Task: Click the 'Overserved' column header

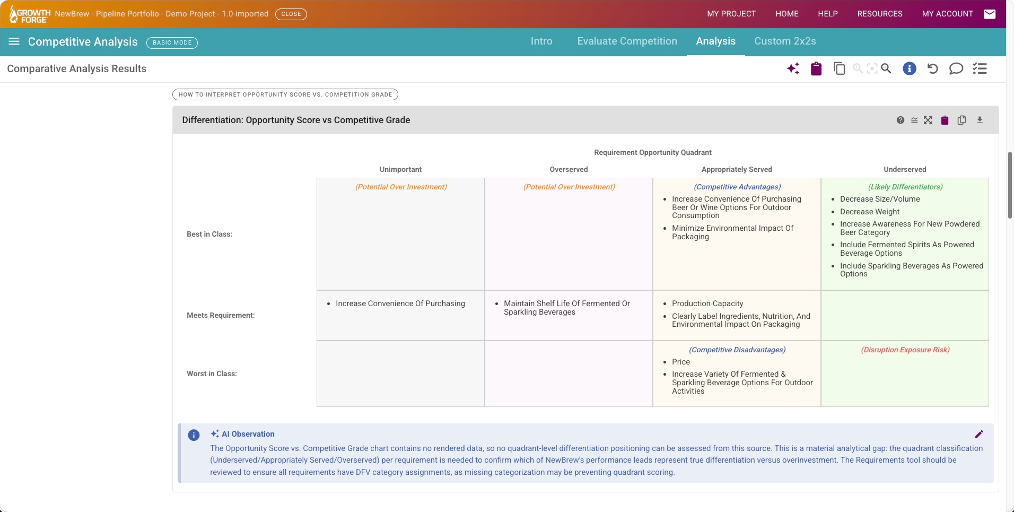Action: [569, 169]
